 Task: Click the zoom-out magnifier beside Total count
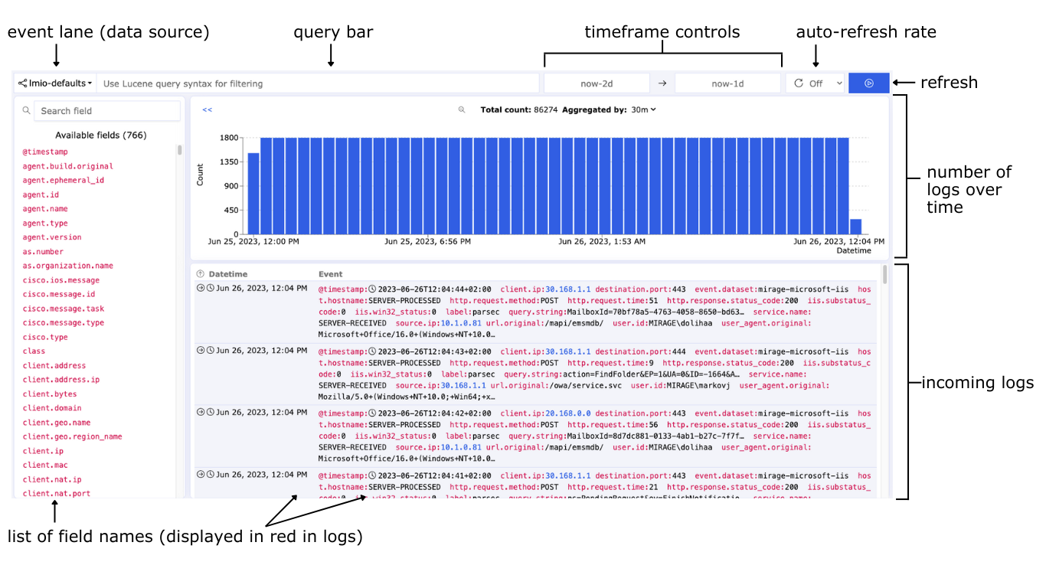(462, 109)
